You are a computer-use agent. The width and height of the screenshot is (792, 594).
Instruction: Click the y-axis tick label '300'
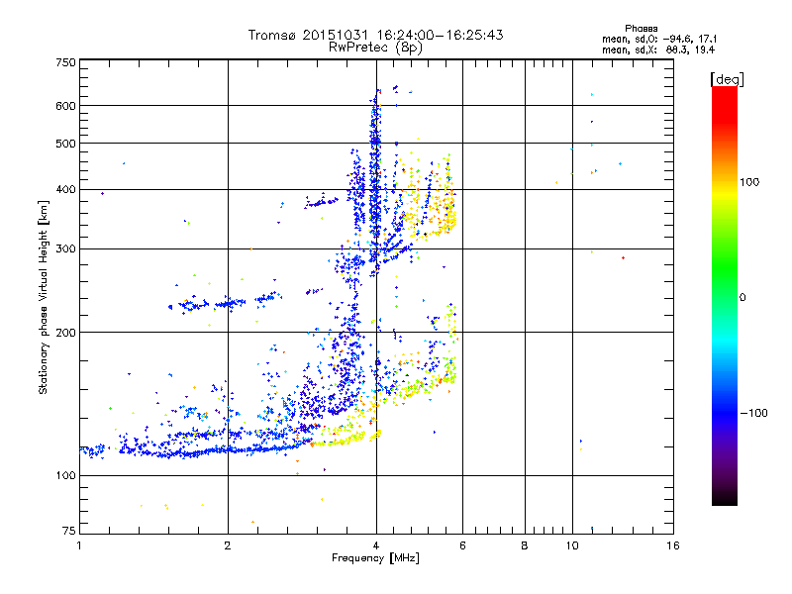(66, 249)
